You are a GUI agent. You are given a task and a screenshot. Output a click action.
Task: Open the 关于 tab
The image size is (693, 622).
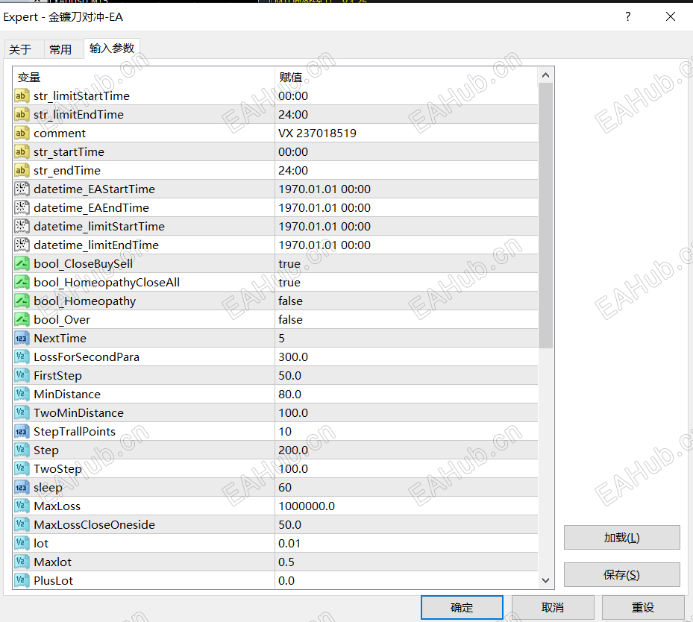pyautogui.click(x=20, y=49)
